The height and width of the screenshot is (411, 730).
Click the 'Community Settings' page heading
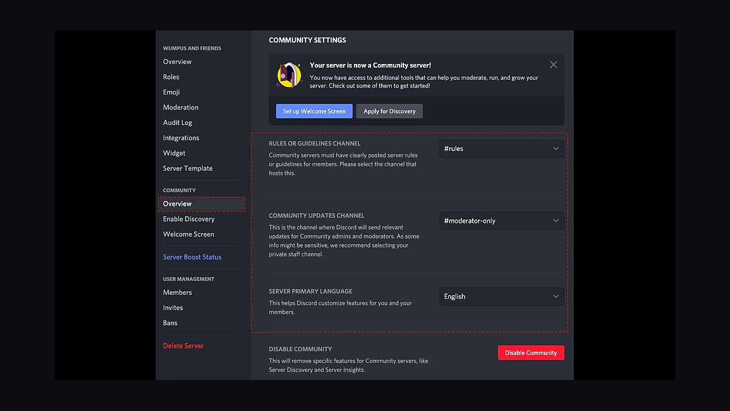(307, 40)
